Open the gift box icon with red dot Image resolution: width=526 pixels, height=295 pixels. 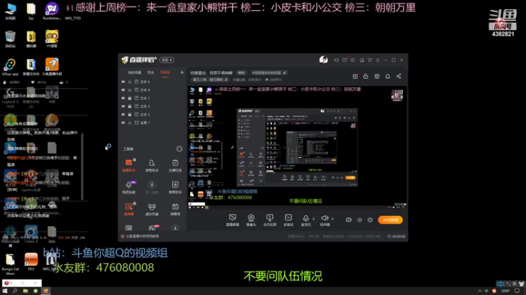tap(355, 76)
